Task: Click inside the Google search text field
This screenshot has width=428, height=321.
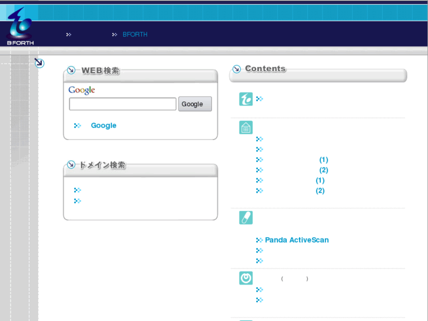Action: pyautogui.click(x=122, y=104)
